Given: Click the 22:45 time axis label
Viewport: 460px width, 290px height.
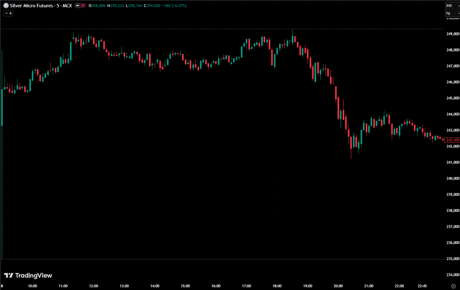Looking at the screenshot, I should coord(422,286).
